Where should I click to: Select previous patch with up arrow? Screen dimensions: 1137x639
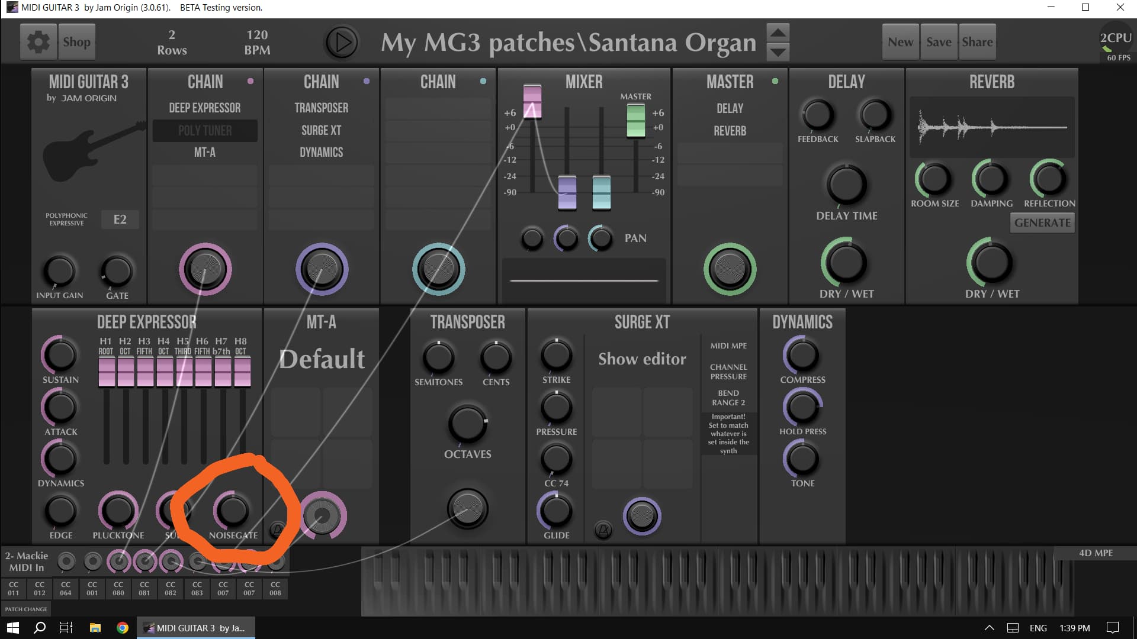(778, 32)
